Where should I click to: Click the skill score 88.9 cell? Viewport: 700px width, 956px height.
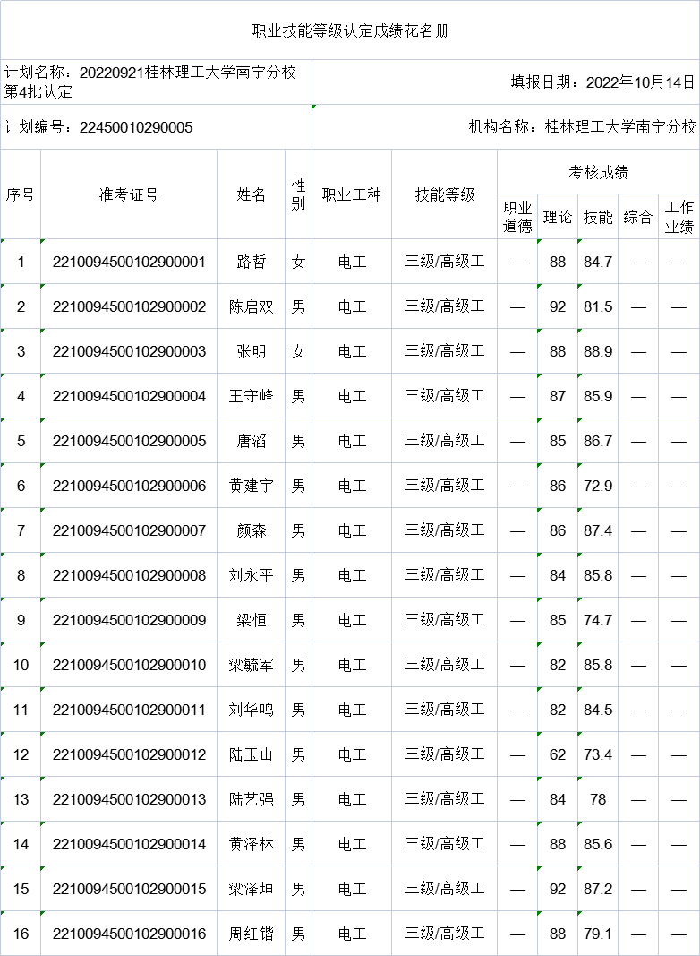click(x=598, y=351)
